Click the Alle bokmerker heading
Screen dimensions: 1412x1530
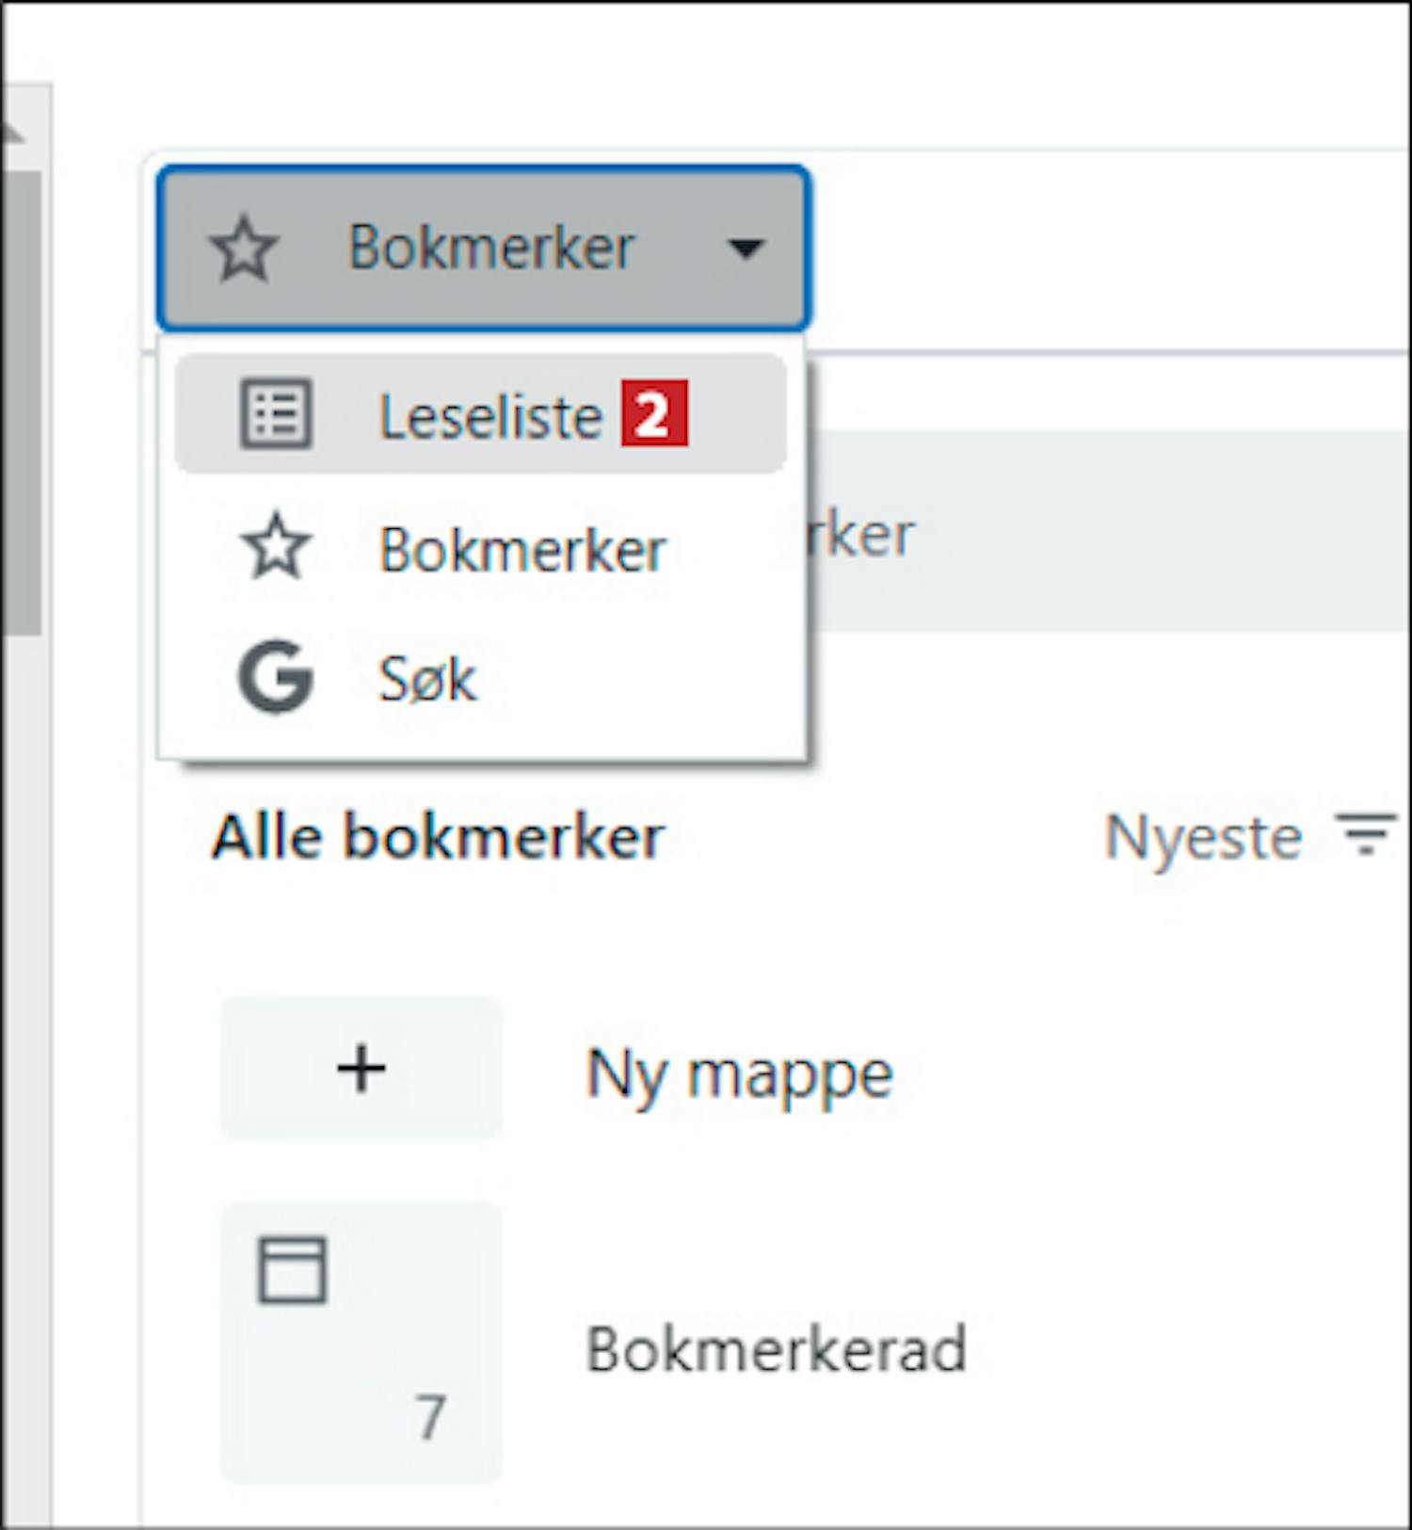click(x=438, y=836)
